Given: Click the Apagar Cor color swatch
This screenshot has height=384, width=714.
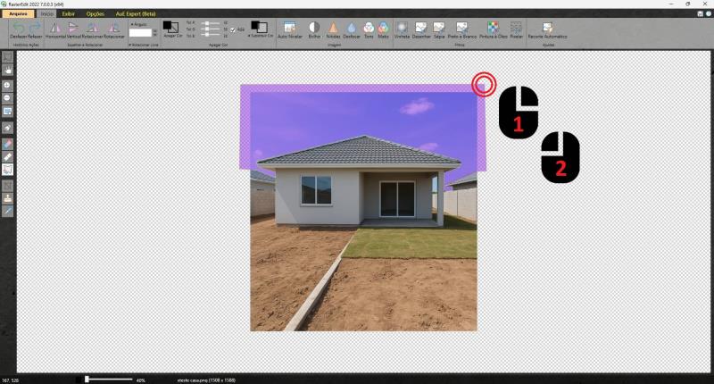Looking at the screenshot, I should pyautogui.click(x=169, y=28).
